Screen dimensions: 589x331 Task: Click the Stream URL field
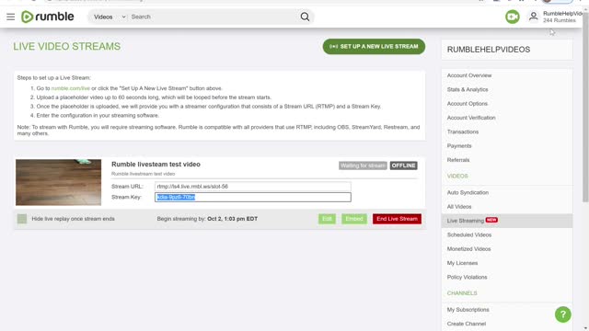pyautogui.click(x=253, y=187)
